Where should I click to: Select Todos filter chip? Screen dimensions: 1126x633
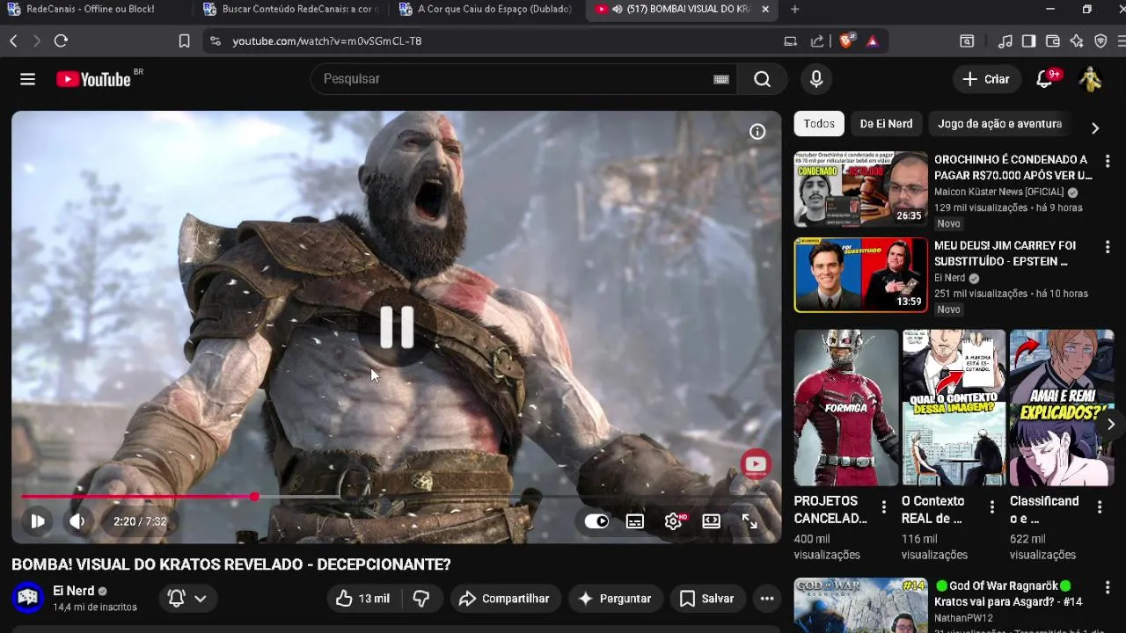819,124
